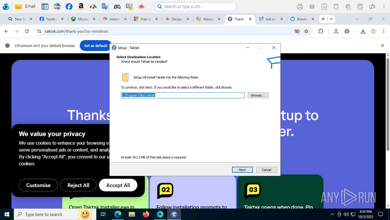Dismiss the default browser notification bar
The image size is (390, 220).
[x=382, y=46]
